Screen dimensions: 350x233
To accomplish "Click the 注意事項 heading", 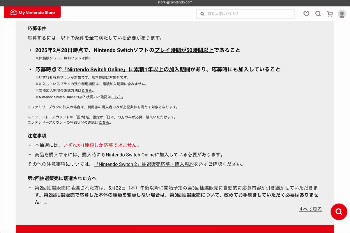I will coord(37,136).
